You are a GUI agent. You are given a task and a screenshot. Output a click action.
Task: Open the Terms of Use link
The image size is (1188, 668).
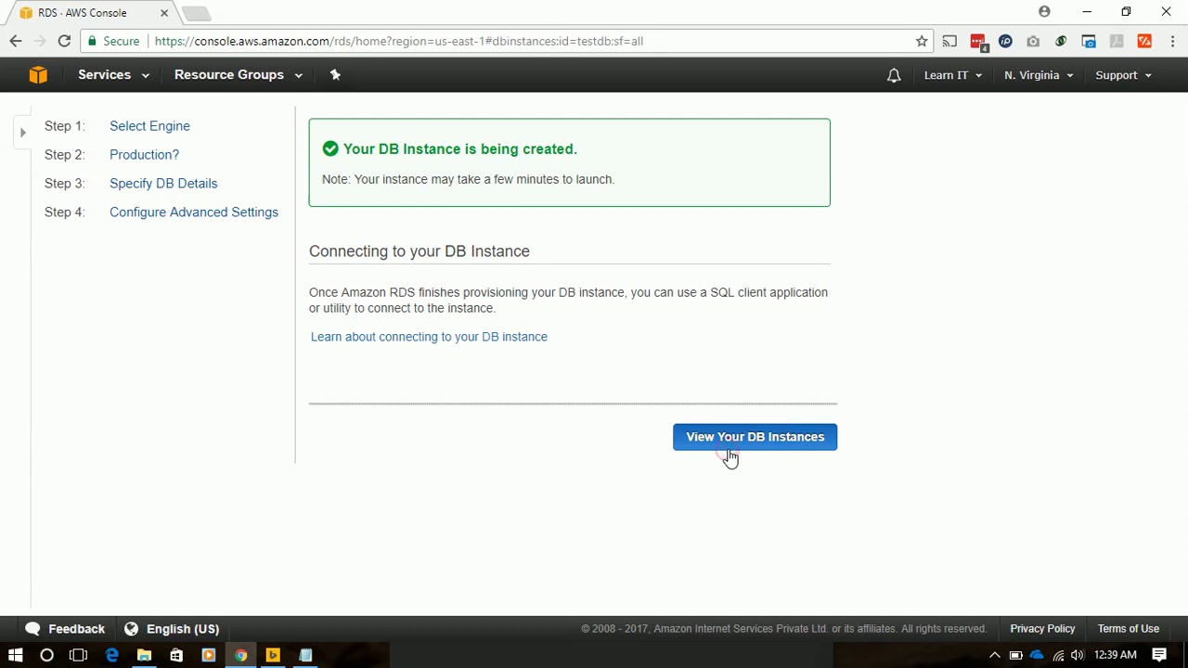pyautogui.click(x=1128, y=629)
